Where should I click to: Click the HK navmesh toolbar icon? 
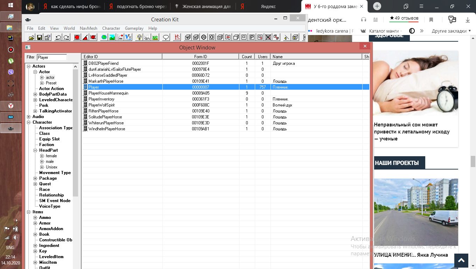(x=120, y=37)
